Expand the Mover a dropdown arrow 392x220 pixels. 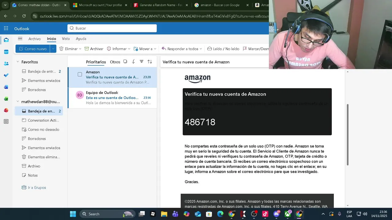point(155,49)
